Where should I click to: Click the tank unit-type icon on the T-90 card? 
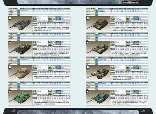[x=88, y=67]
